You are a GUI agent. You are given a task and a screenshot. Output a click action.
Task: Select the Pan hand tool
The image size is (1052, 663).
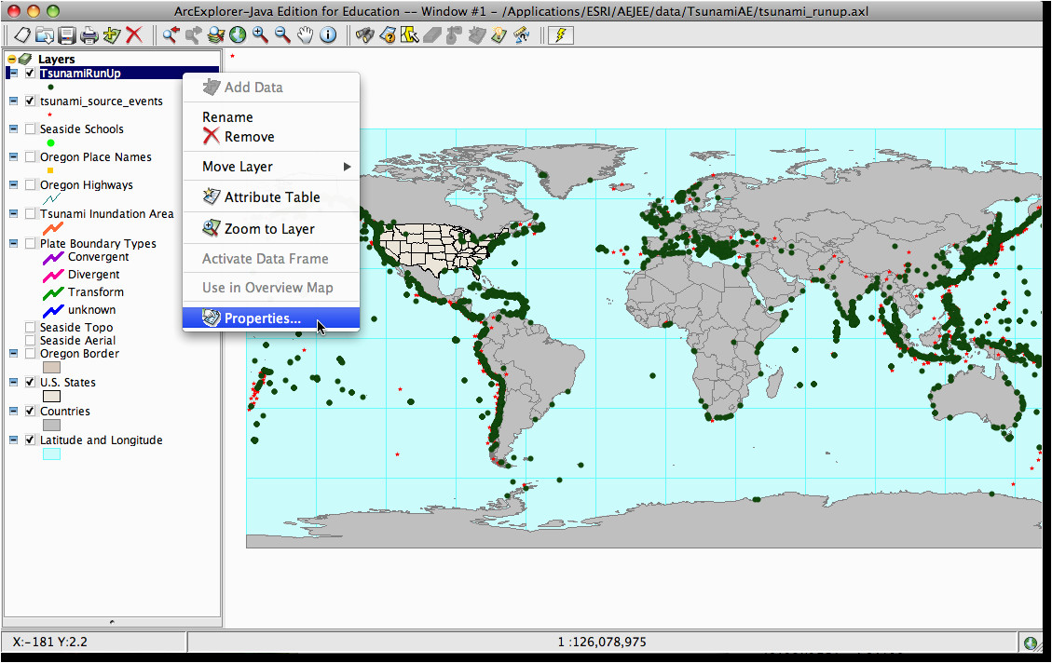(x=306, y=34)
